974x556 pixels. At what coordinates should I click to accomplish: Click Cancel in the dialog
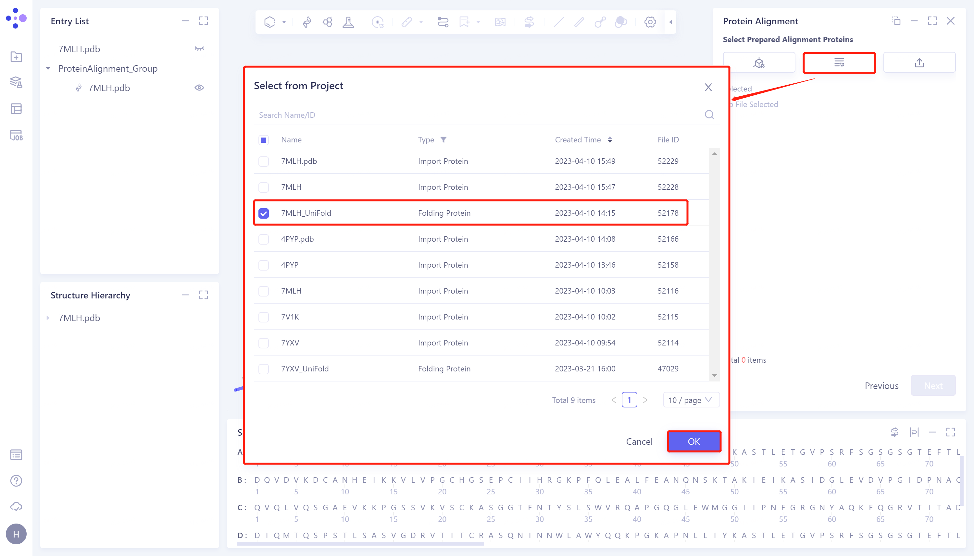click(639, 441)
